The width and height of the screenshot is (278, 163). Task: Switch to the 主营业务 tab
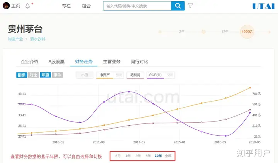(x=112, y=62)
